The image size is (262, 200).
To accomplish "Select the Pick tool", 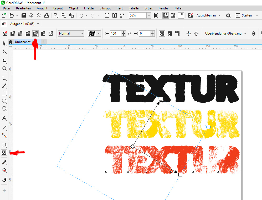I will (4, 44).
